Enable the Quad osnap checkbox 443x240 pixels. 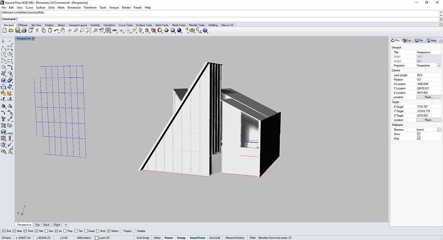point(86,231)
